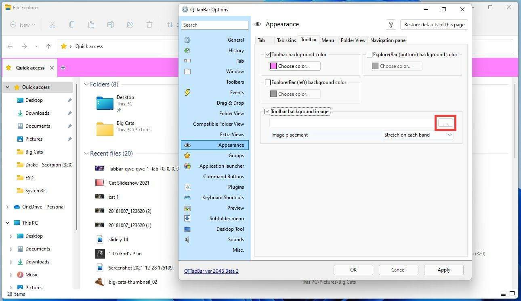Select the Keyboard Shortcuts keyboard icon
This screenshot has width=521, height=301.
point(187,198)
